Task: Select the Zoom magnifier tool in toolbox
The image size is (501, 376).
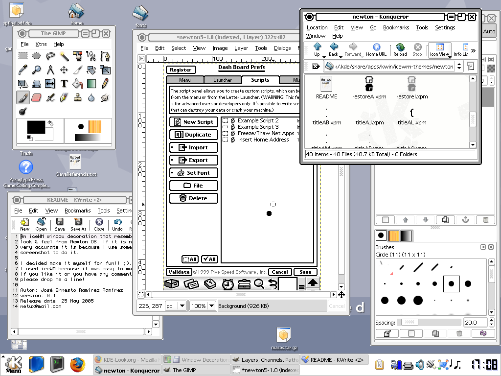Action: point(36,70)
